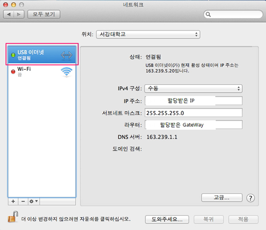The image size is (266, 230).
Task: Click the 적용 apply button
Action: coord(243,219)
